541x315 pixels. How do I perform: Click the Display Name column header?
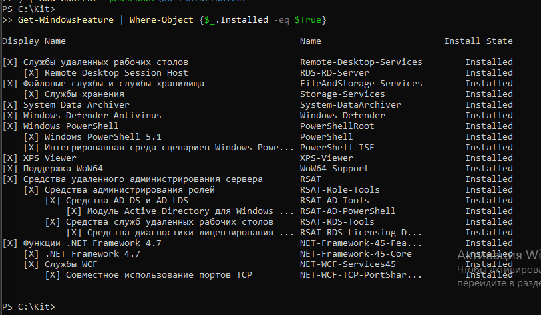[34, 41]
